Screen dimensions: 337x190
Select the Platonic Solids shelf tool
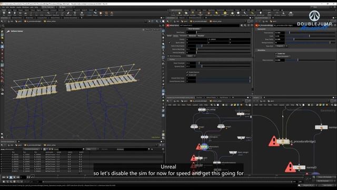82,14
